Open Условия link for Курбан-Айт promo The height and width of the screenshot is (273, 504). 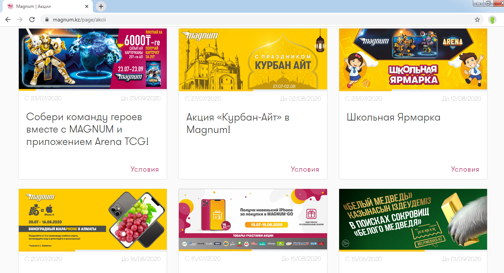305,169
